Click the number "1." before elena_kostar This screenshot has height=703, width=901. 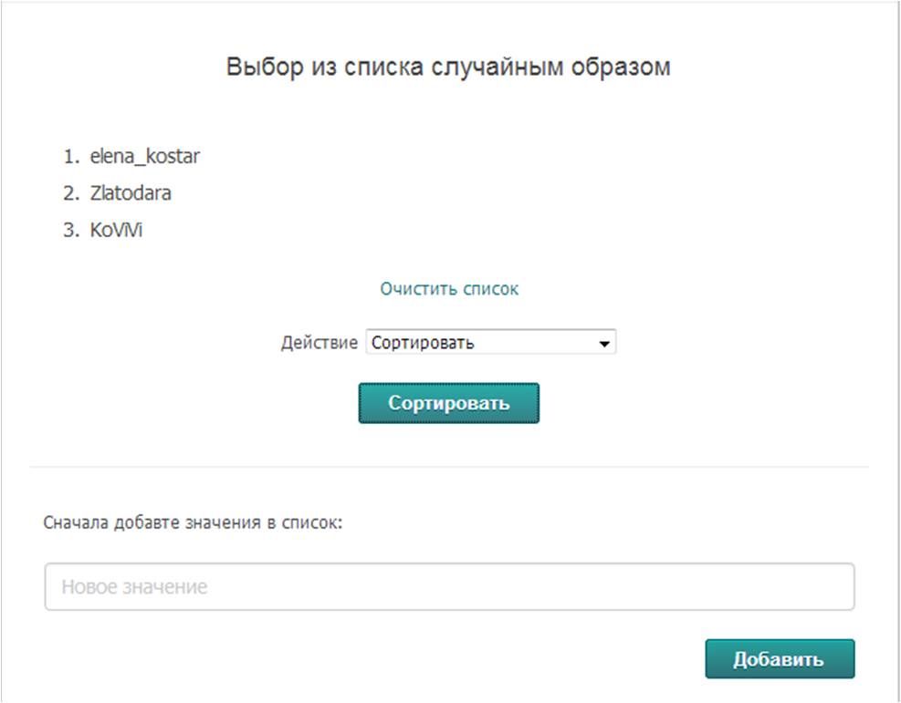[72, 157]
